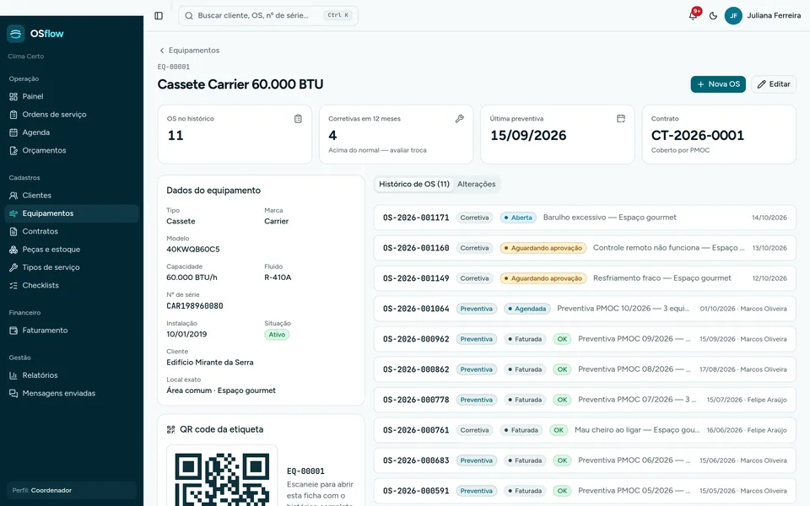Open order OS-2026-001171

point(585,218)
